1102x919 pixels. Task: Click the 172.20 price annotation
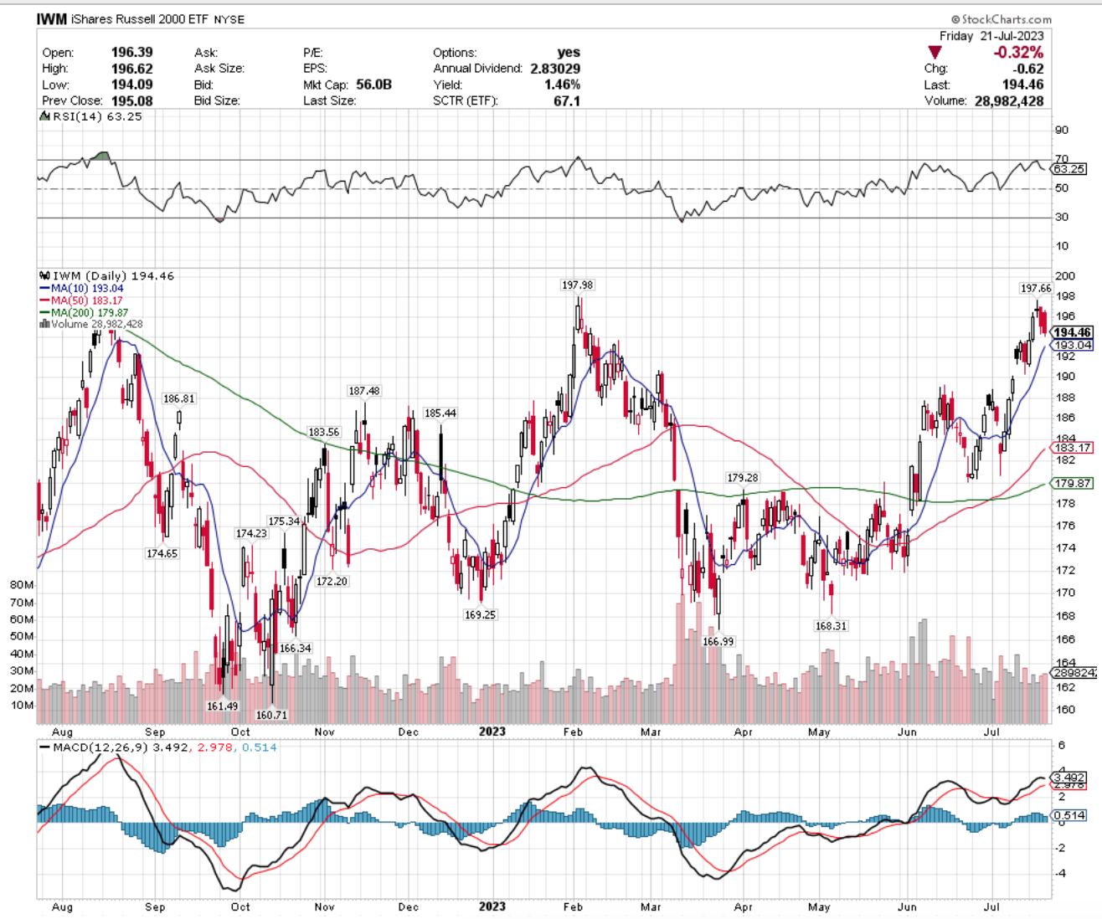(332, 581)
